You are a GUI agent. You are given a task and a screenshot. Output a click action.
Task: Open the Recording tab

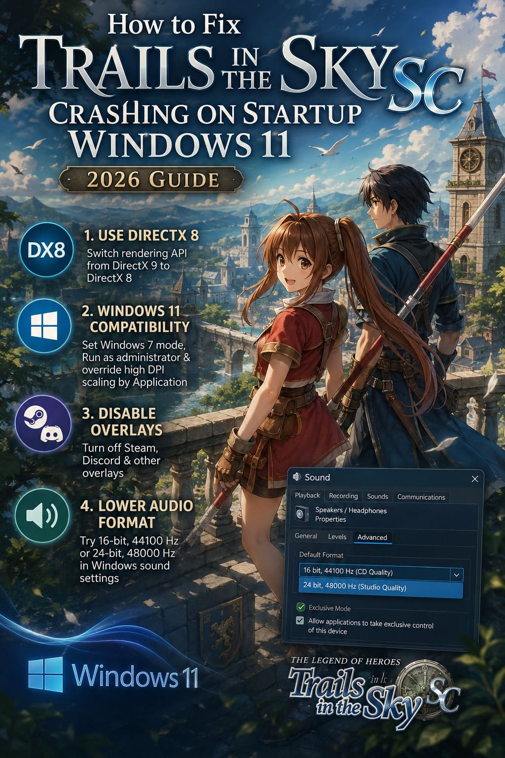point(343,496)
